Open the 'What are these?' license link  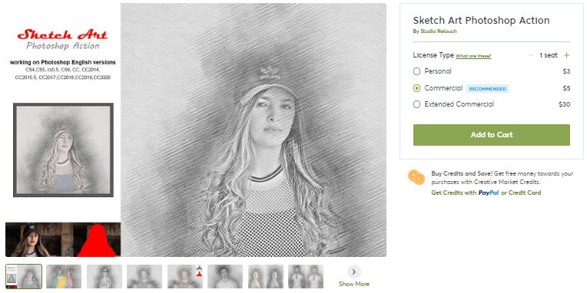pos(473,56)
